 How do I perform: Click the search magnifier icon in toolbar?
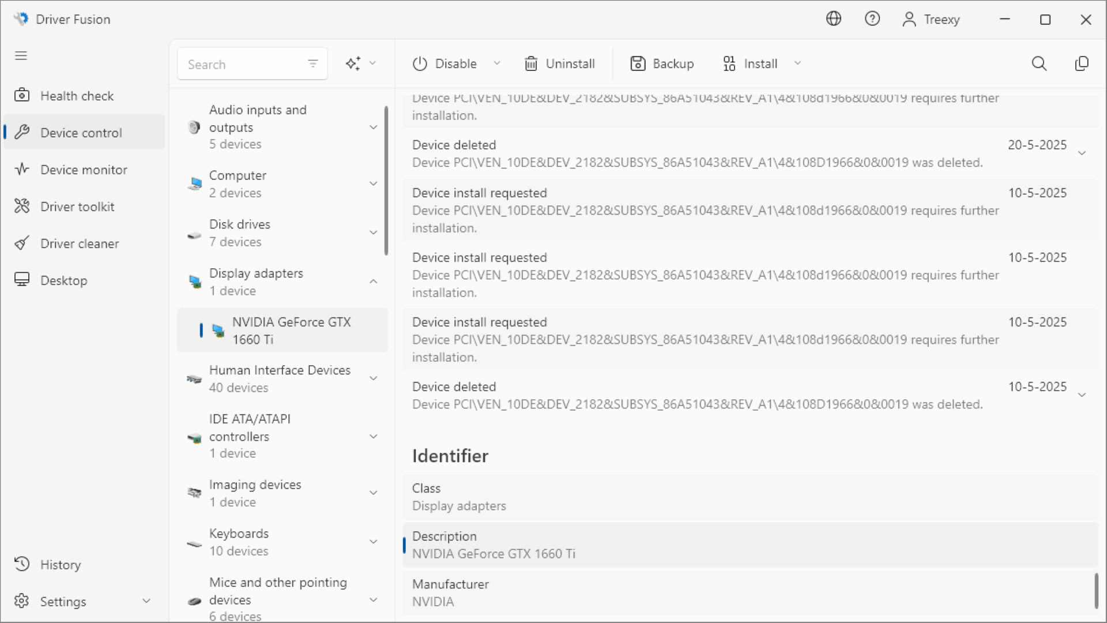[1040, 63]
